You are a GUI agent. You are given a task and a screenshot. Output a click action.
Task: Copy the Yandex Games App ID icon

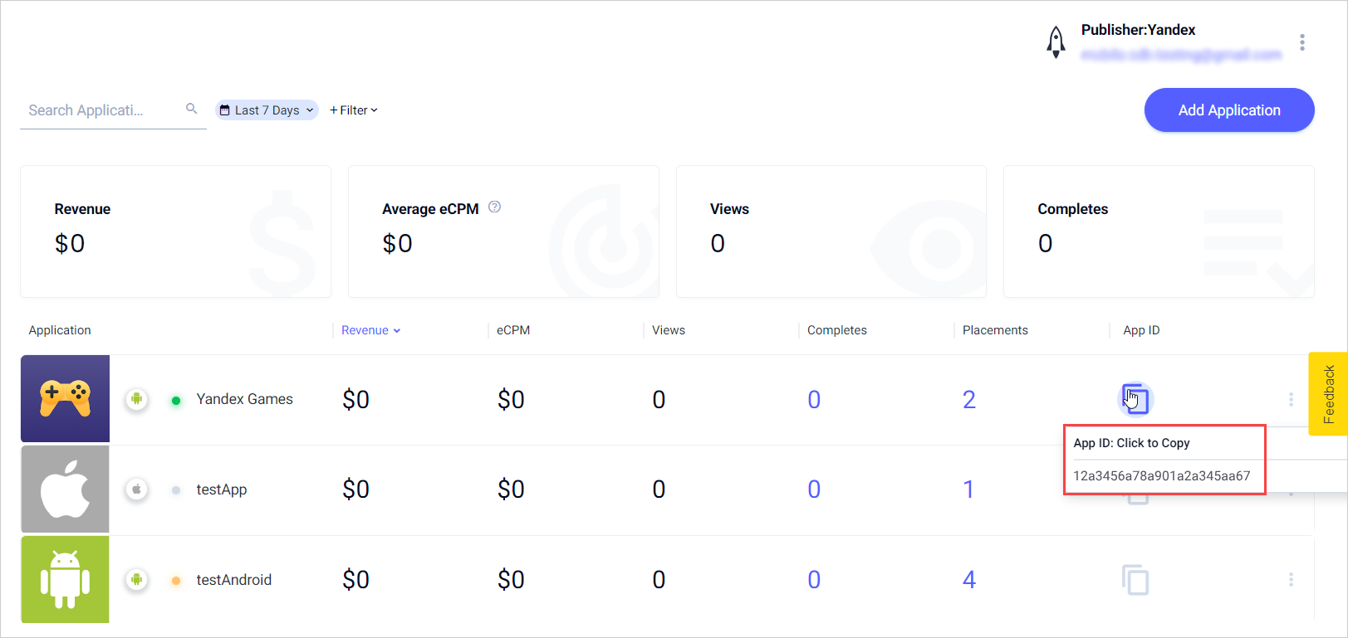coord(1135,399)
